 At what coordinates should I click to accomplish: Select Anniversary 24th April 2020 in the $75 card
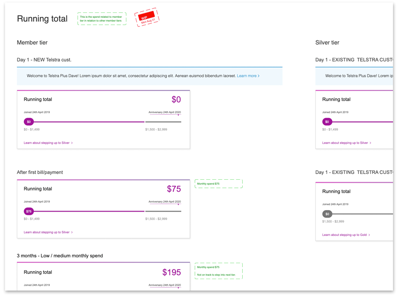click(x=165, y=202)
